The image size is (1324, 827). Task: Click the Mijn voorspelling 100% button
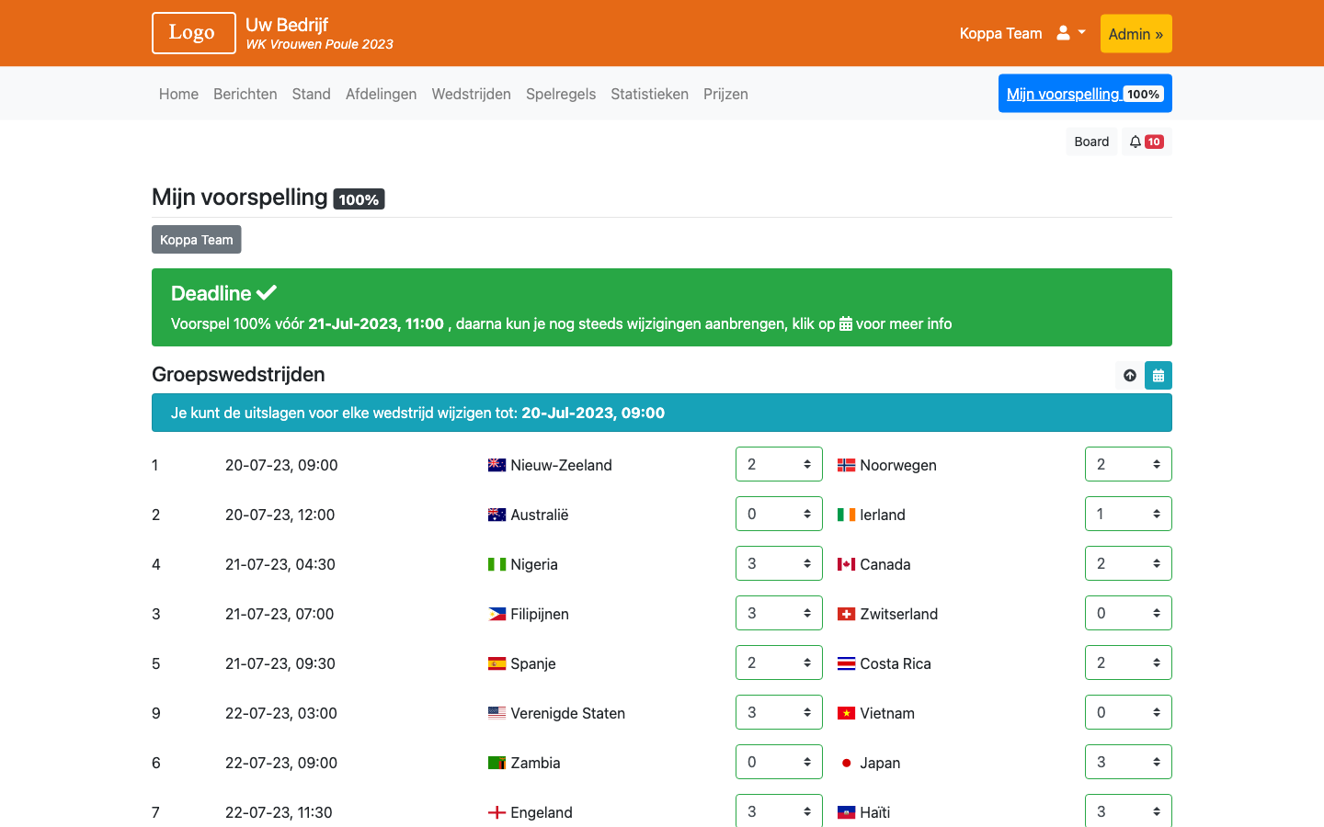tap(1085, 94)
